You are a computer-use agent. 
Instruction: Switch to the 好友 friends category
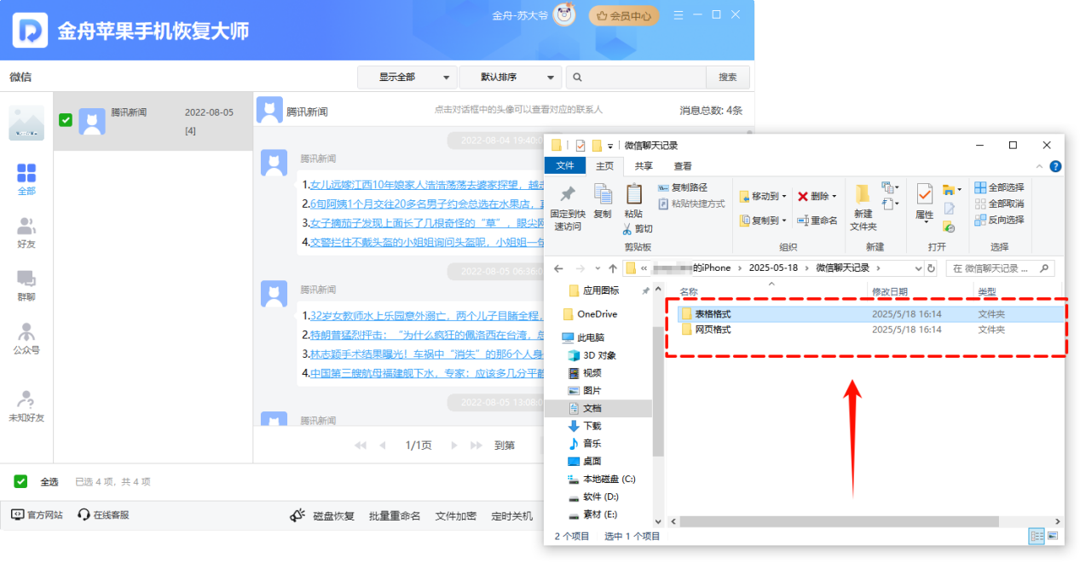[26, 233]
